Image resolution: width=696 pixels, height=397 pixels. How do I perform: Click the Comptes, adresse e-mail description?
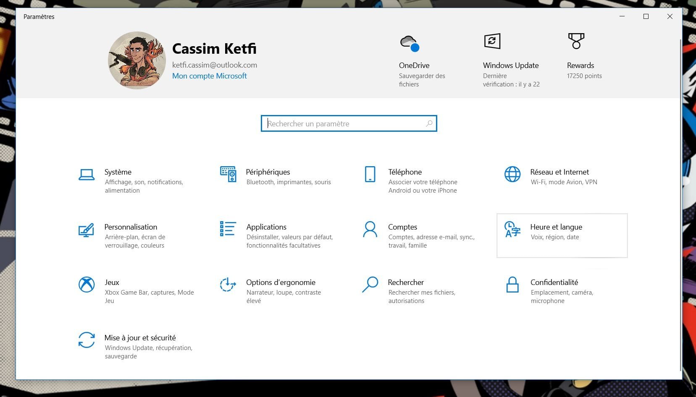click(x=431, y=241)
